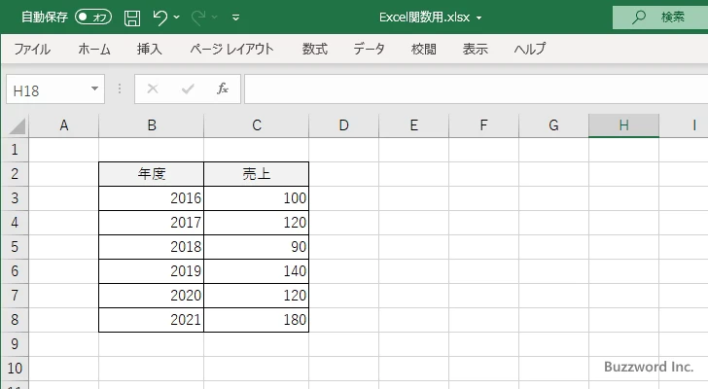The width and height of the screenshot is (708, 389).
Task: Click the Select All corner triangle
Action: coord(17,125)
